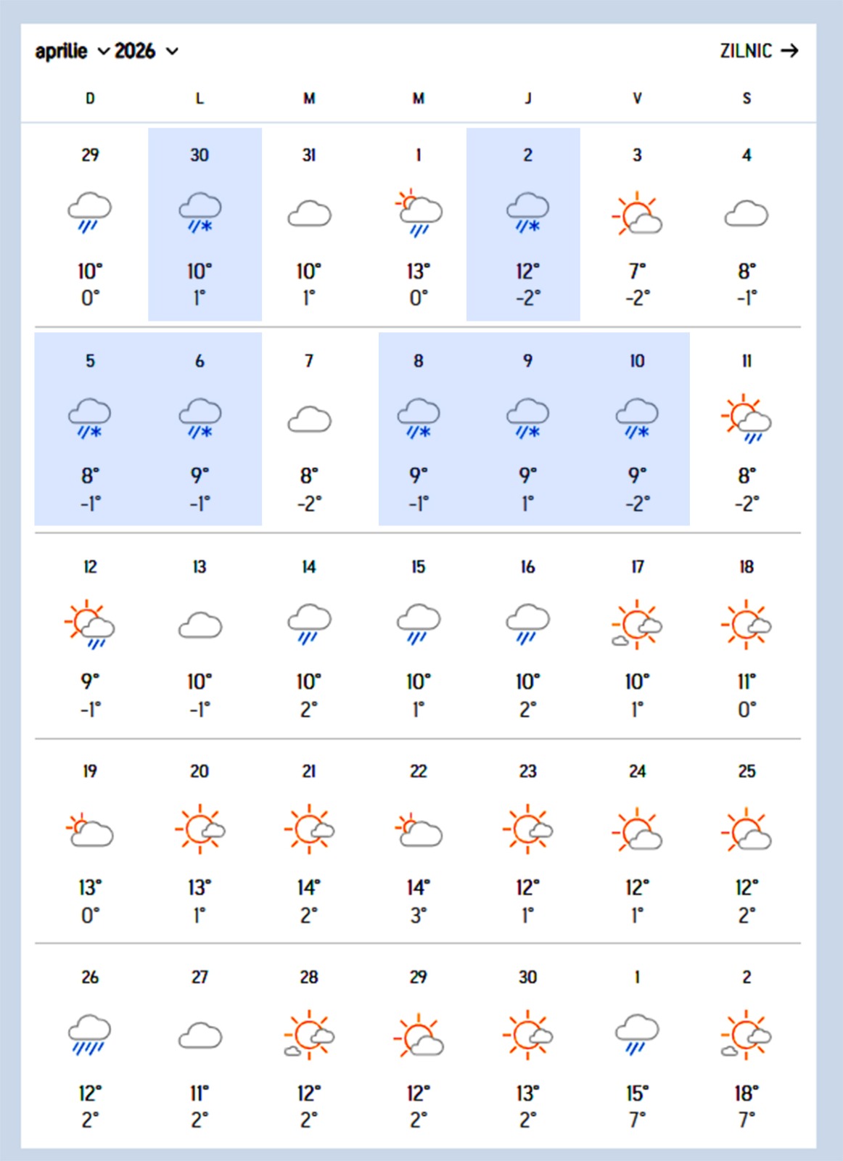Select the highlighted April 9 day cell

click(x=527, y=429)
